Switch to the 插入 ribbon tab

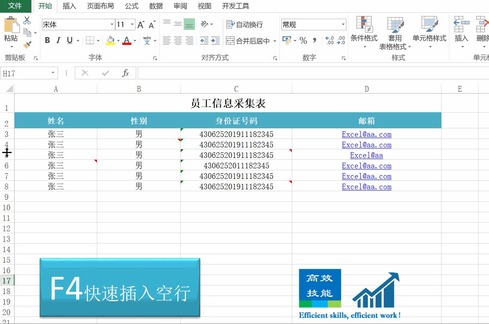(69, 6)
